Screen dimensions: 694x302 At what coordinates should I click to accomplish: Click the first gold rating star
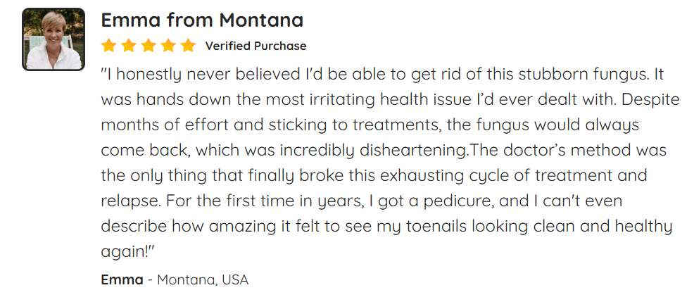(x=108, y=46)
